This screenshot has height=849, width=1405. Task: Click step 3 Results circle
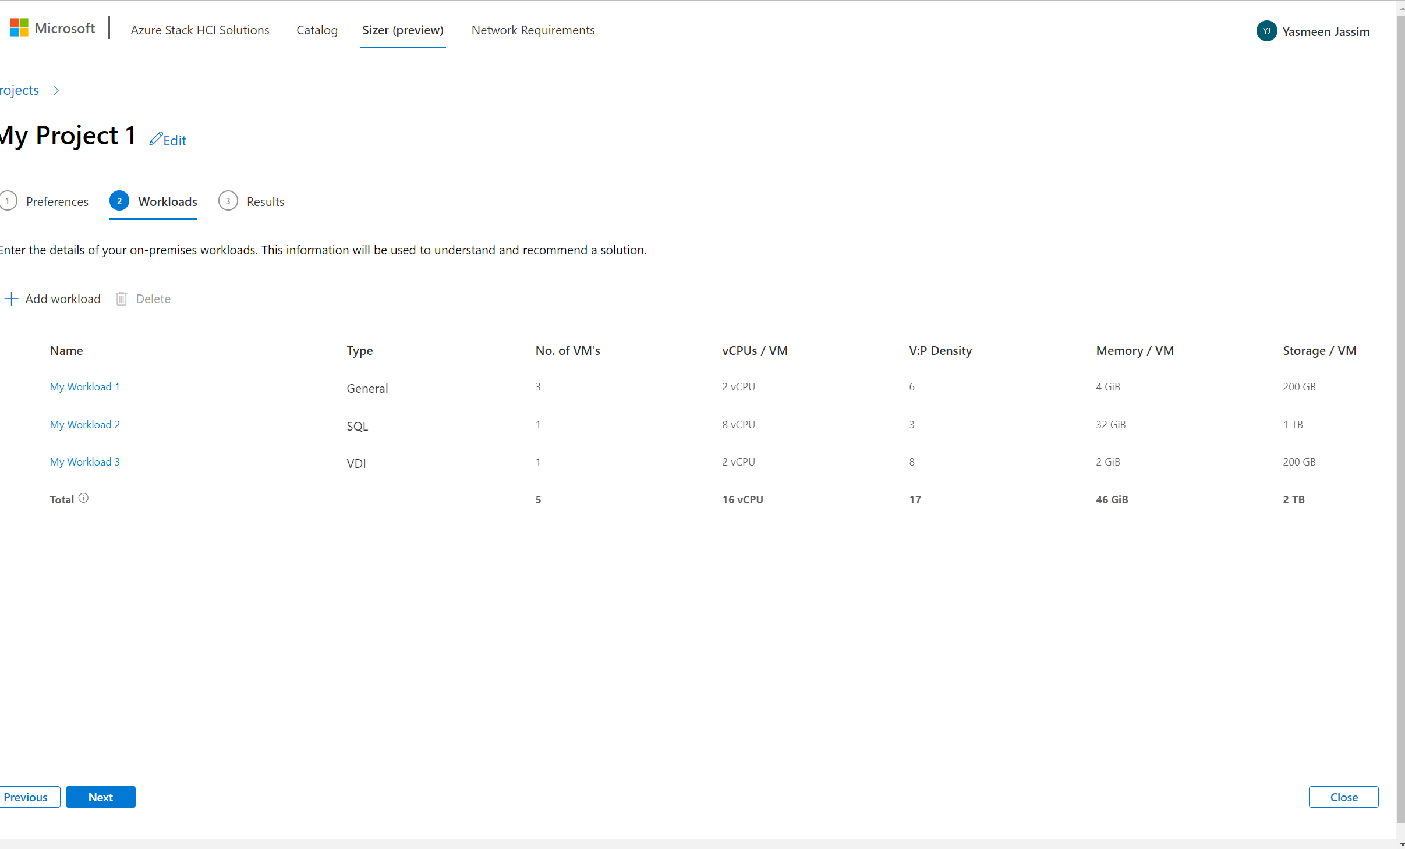click(228, 201)
